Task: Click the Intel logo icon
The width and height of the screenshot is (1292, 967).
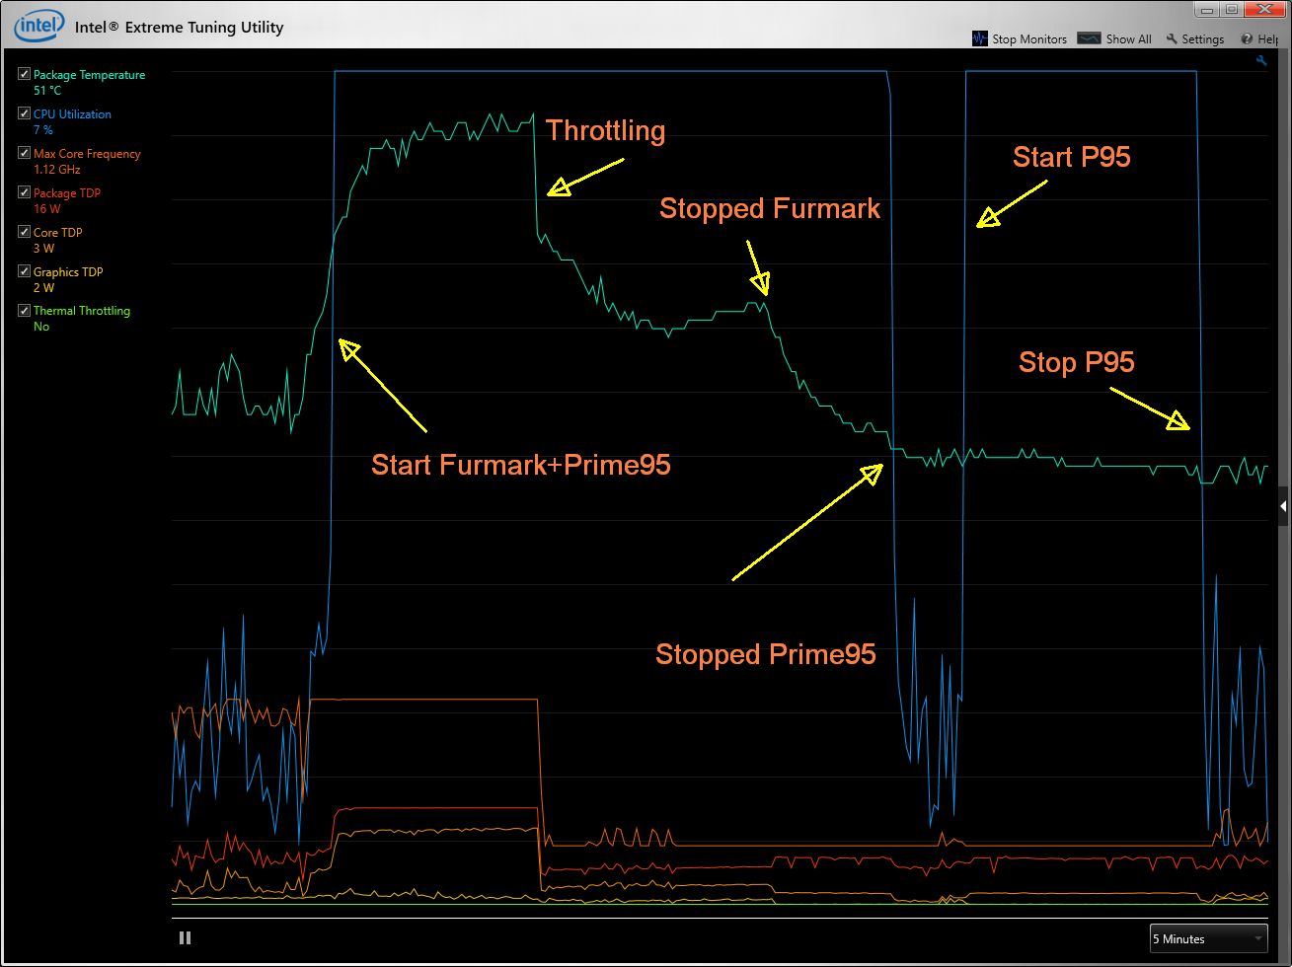Action: click(39, 27)
